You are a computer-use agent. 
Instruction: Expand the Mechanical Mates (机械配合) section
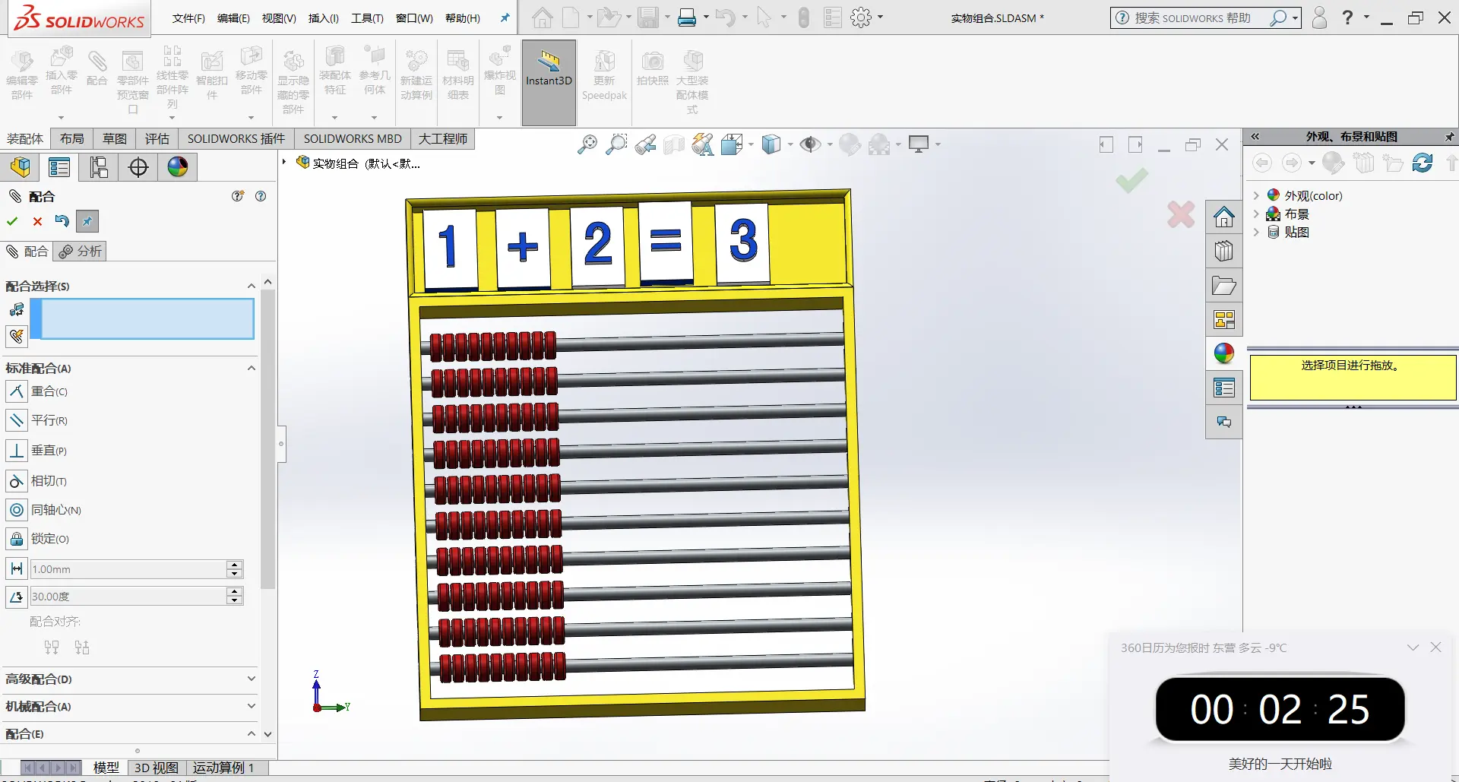252,706
